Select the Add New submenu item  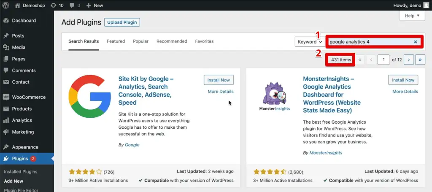click(x=13, y=181)
